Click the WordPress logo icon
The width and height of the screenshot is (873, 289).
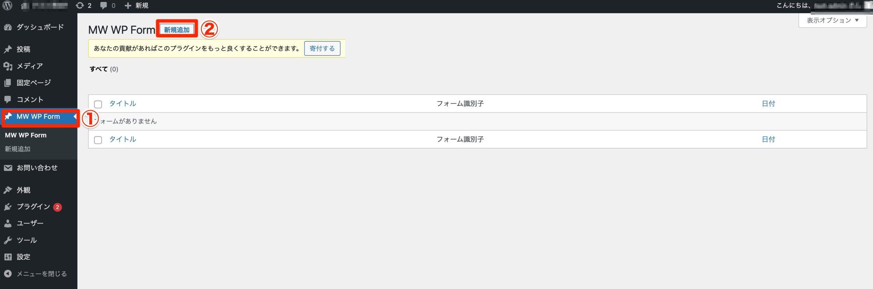pos(8,5)
